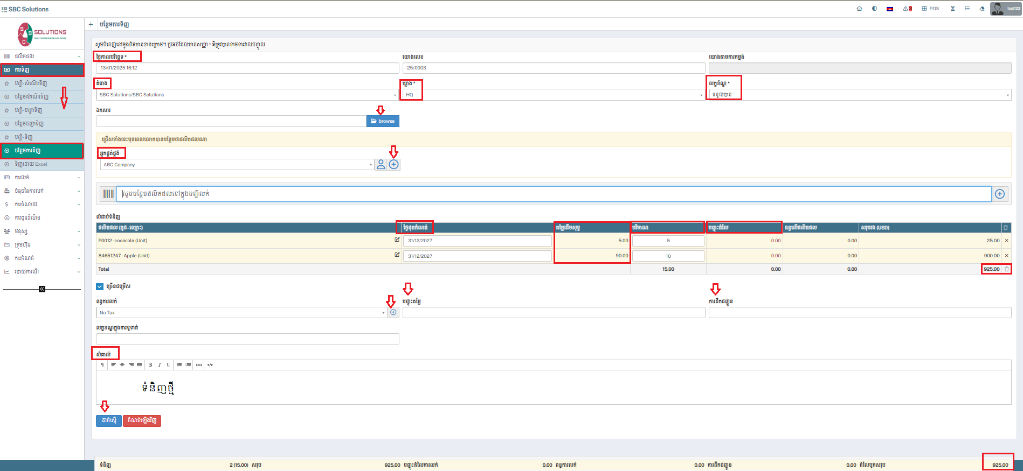Open the No Tax dropdown
Image resolution: width=1023 pixels, height=471 pixels.
(241, 313)
